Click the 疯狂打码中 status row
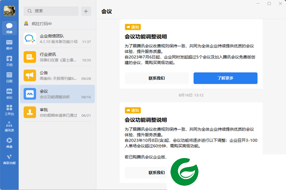 [58, 24]
